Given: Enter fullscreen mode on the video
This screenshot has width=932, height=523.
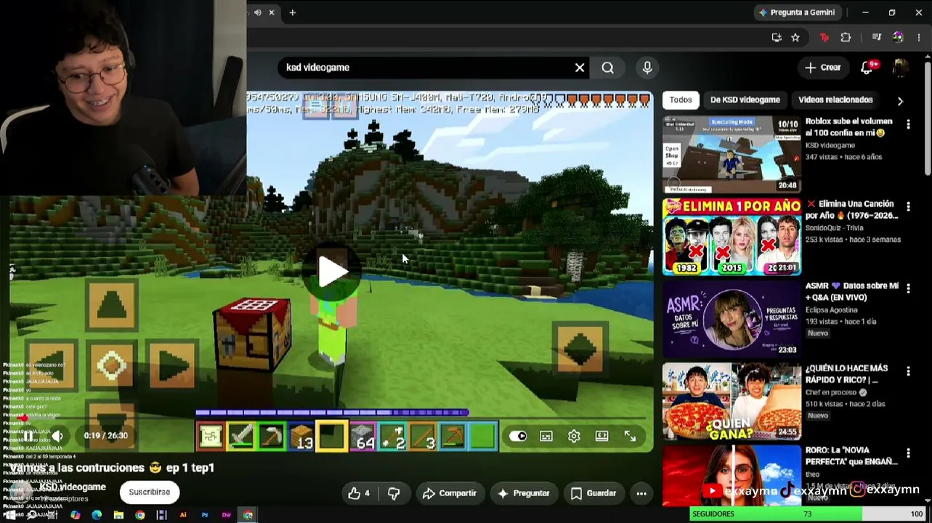Looking at the screenshot, I should click(630, 436).
